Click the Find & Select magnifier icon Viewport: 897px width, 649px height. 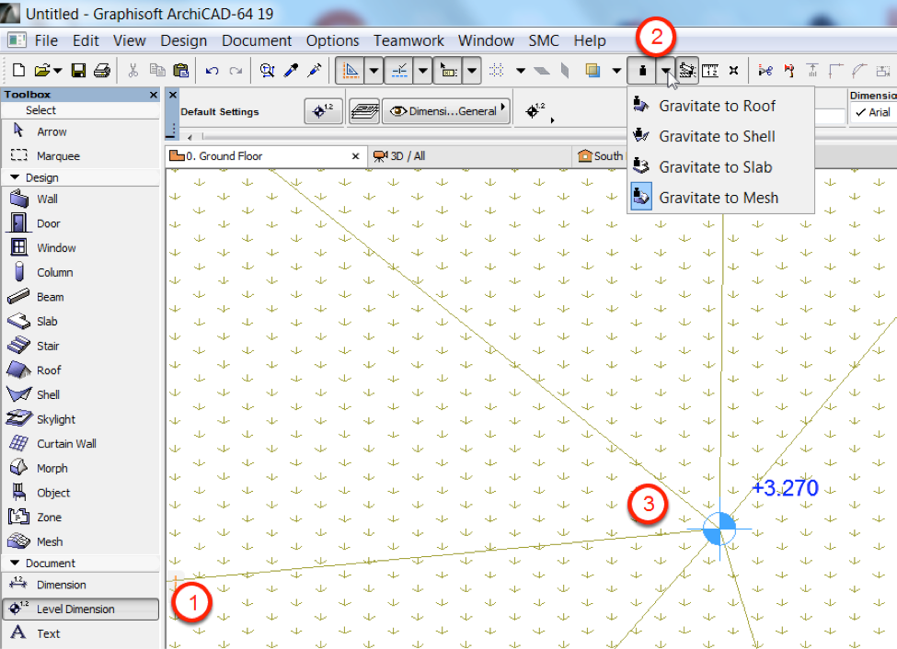(267, 71)
